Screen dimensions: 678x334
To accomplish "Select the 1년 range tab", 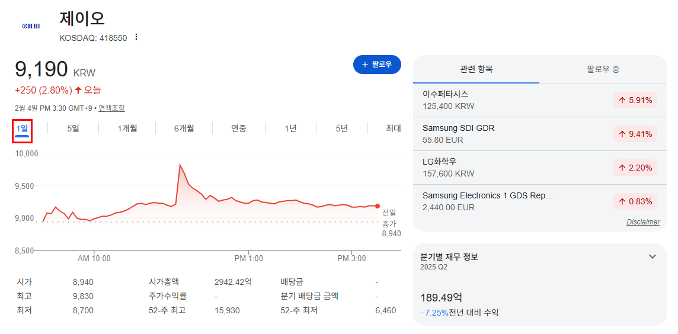I will click(x=290, y=129).
